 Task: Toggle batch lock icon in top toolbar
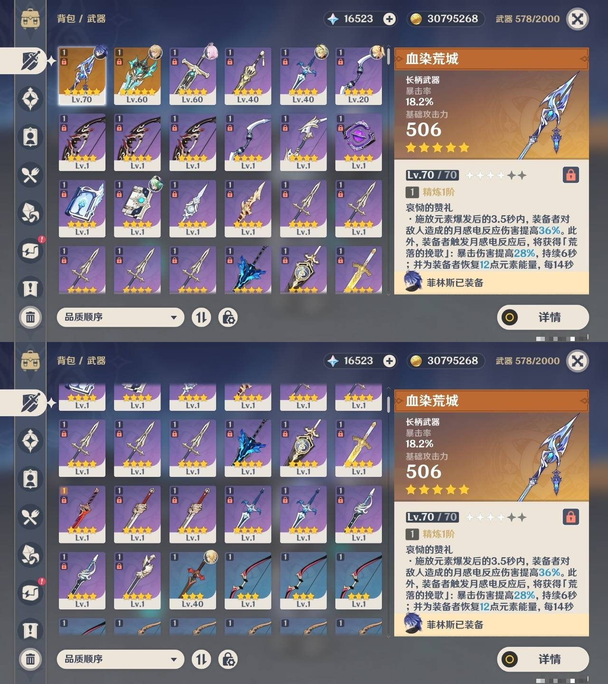[x=228, y=317]
